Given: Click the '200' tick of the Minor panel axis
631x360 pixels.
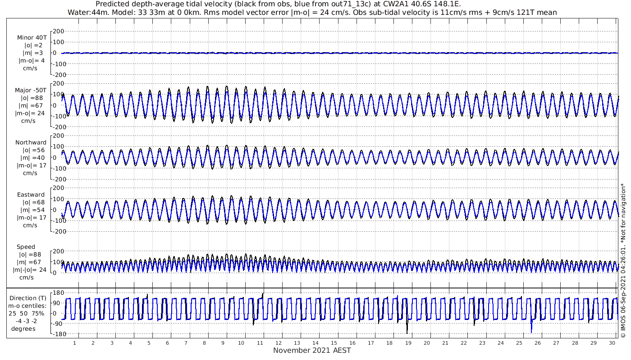Looking at the screenshot, I should coord(59,31).
